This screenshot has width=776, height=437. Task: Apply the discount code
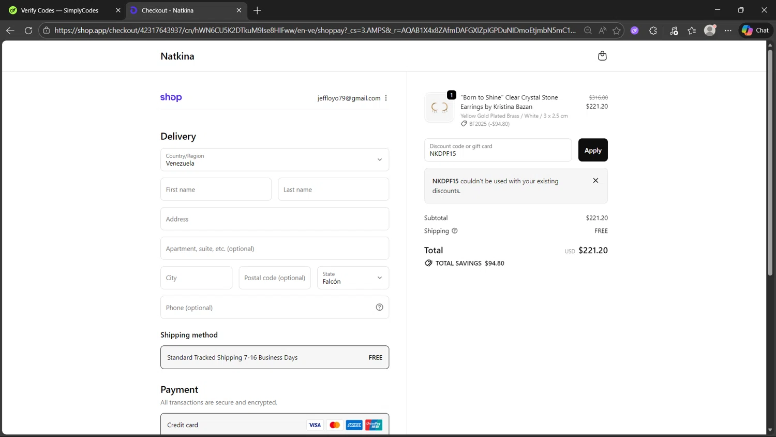coord(593,150)
